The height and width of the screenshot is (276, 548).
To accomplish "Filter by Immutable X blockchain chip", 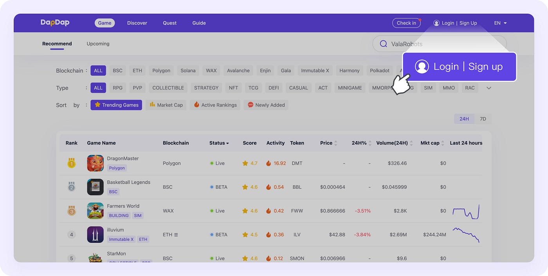I will tap(315, 70).
